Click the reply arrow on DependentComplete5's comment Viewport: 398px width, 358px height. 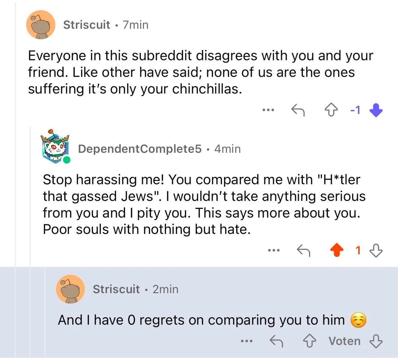(304, 250)
